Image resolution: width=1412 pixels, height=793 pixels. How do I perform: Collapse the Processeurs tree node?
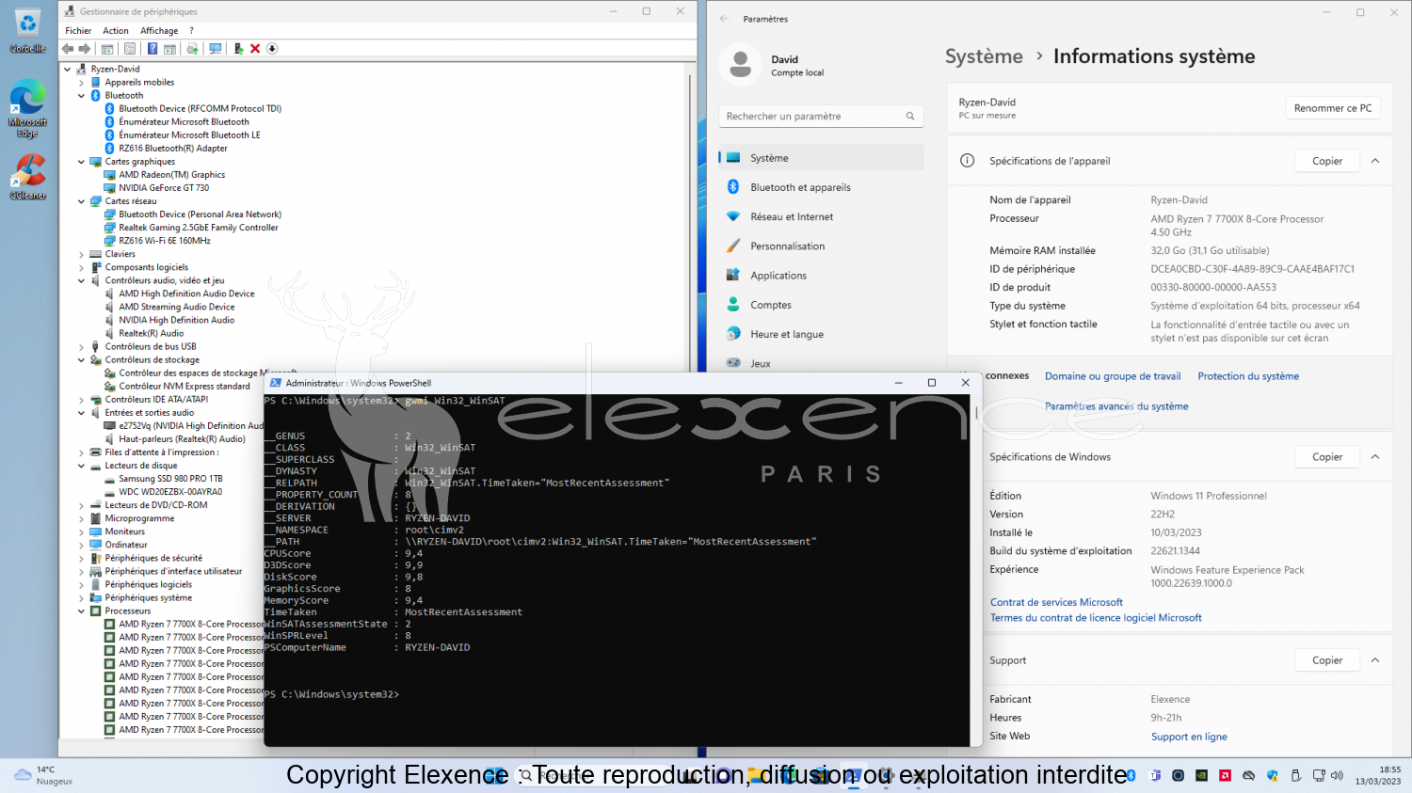click(x=81, y=611)
